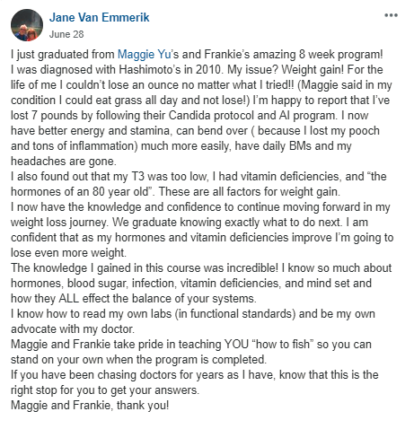The width and height of the screenshot is (414, 429).
Task: Click the line 'advocate with my doctor.'
Action: pos(73,328)
